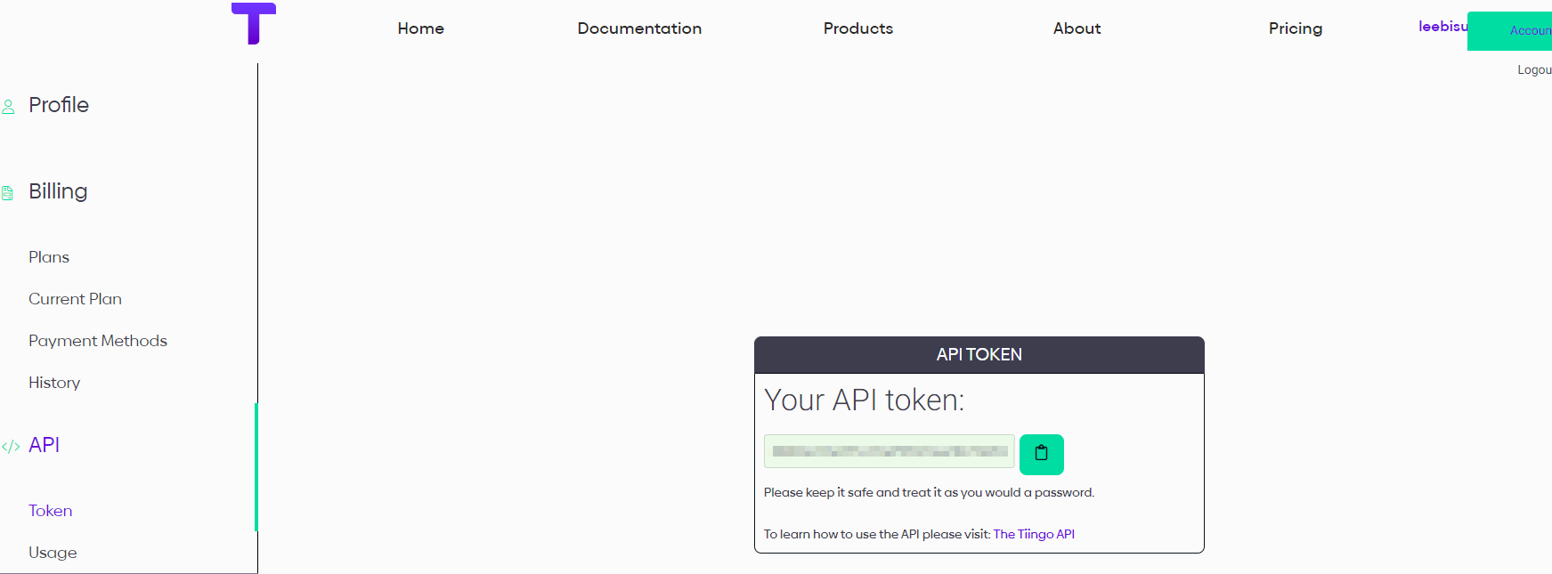
Task: Open Documentation from the top menu
Action: tap(639, 28)
